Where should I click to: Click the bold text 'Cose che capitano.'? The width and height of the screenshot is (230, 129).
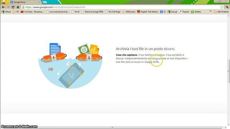pyautogui.click(x=127, y=55)
